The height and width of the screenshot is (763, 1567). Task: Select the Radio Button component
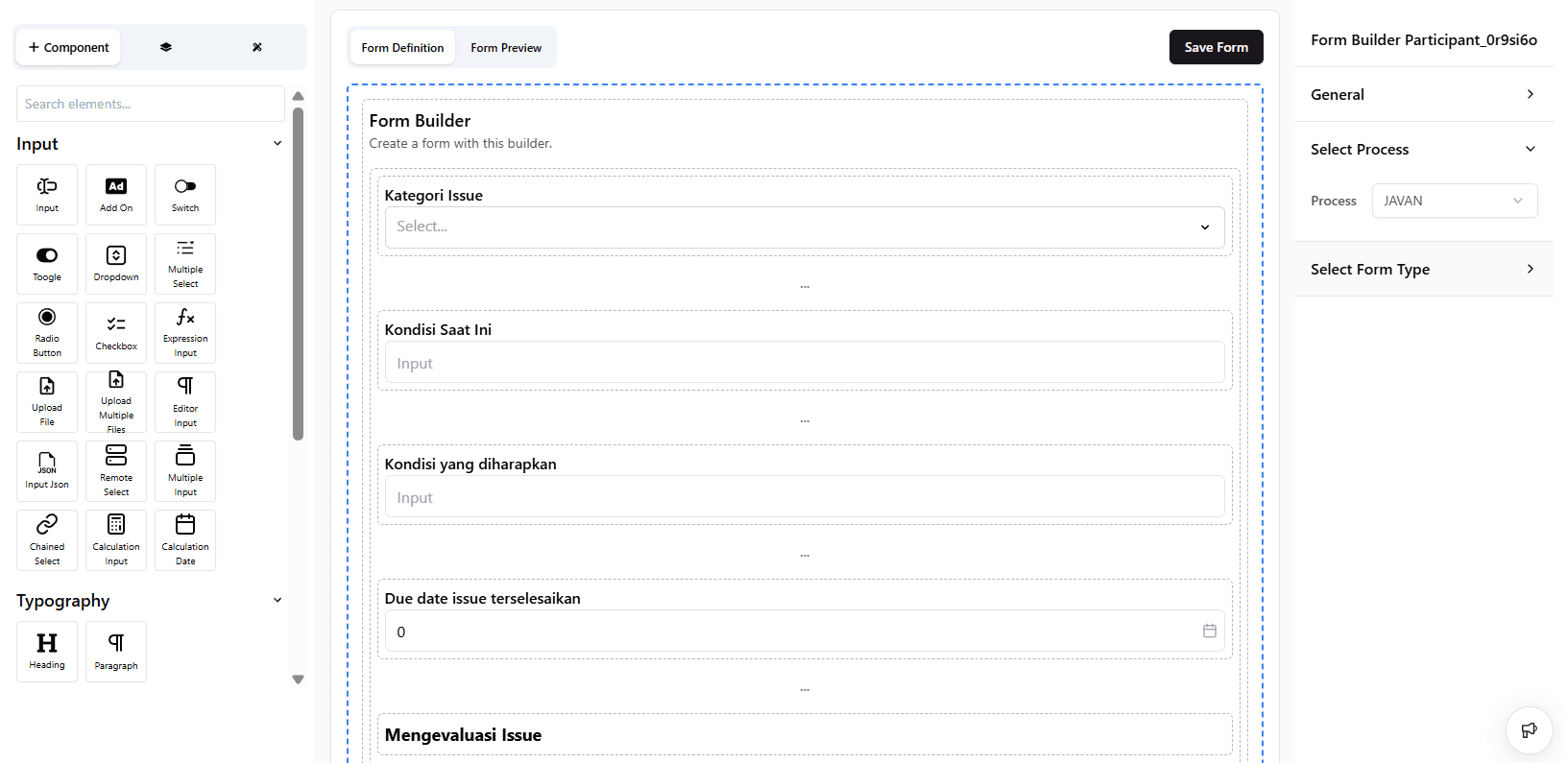click(x=47, y=332)
